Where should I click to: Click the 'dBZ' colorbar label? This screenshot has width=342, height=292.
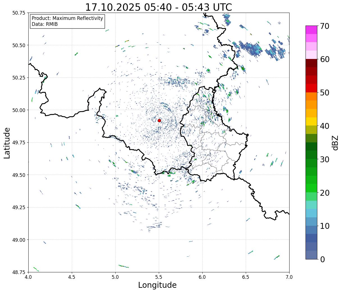point(335,142)
